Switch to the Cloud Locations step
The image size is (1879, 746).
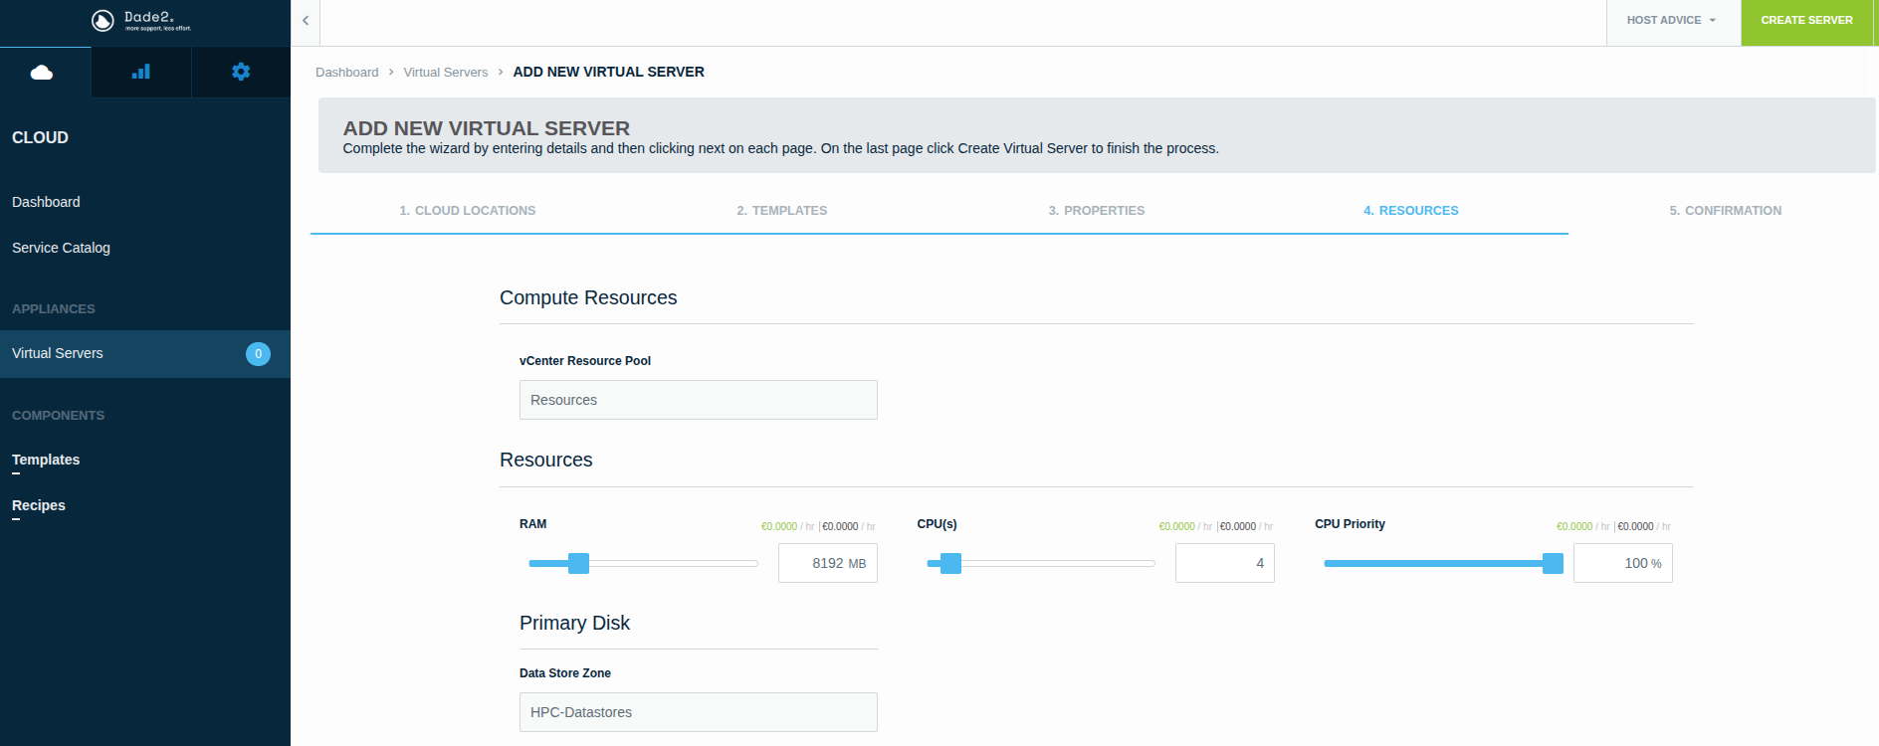[468, 211]
